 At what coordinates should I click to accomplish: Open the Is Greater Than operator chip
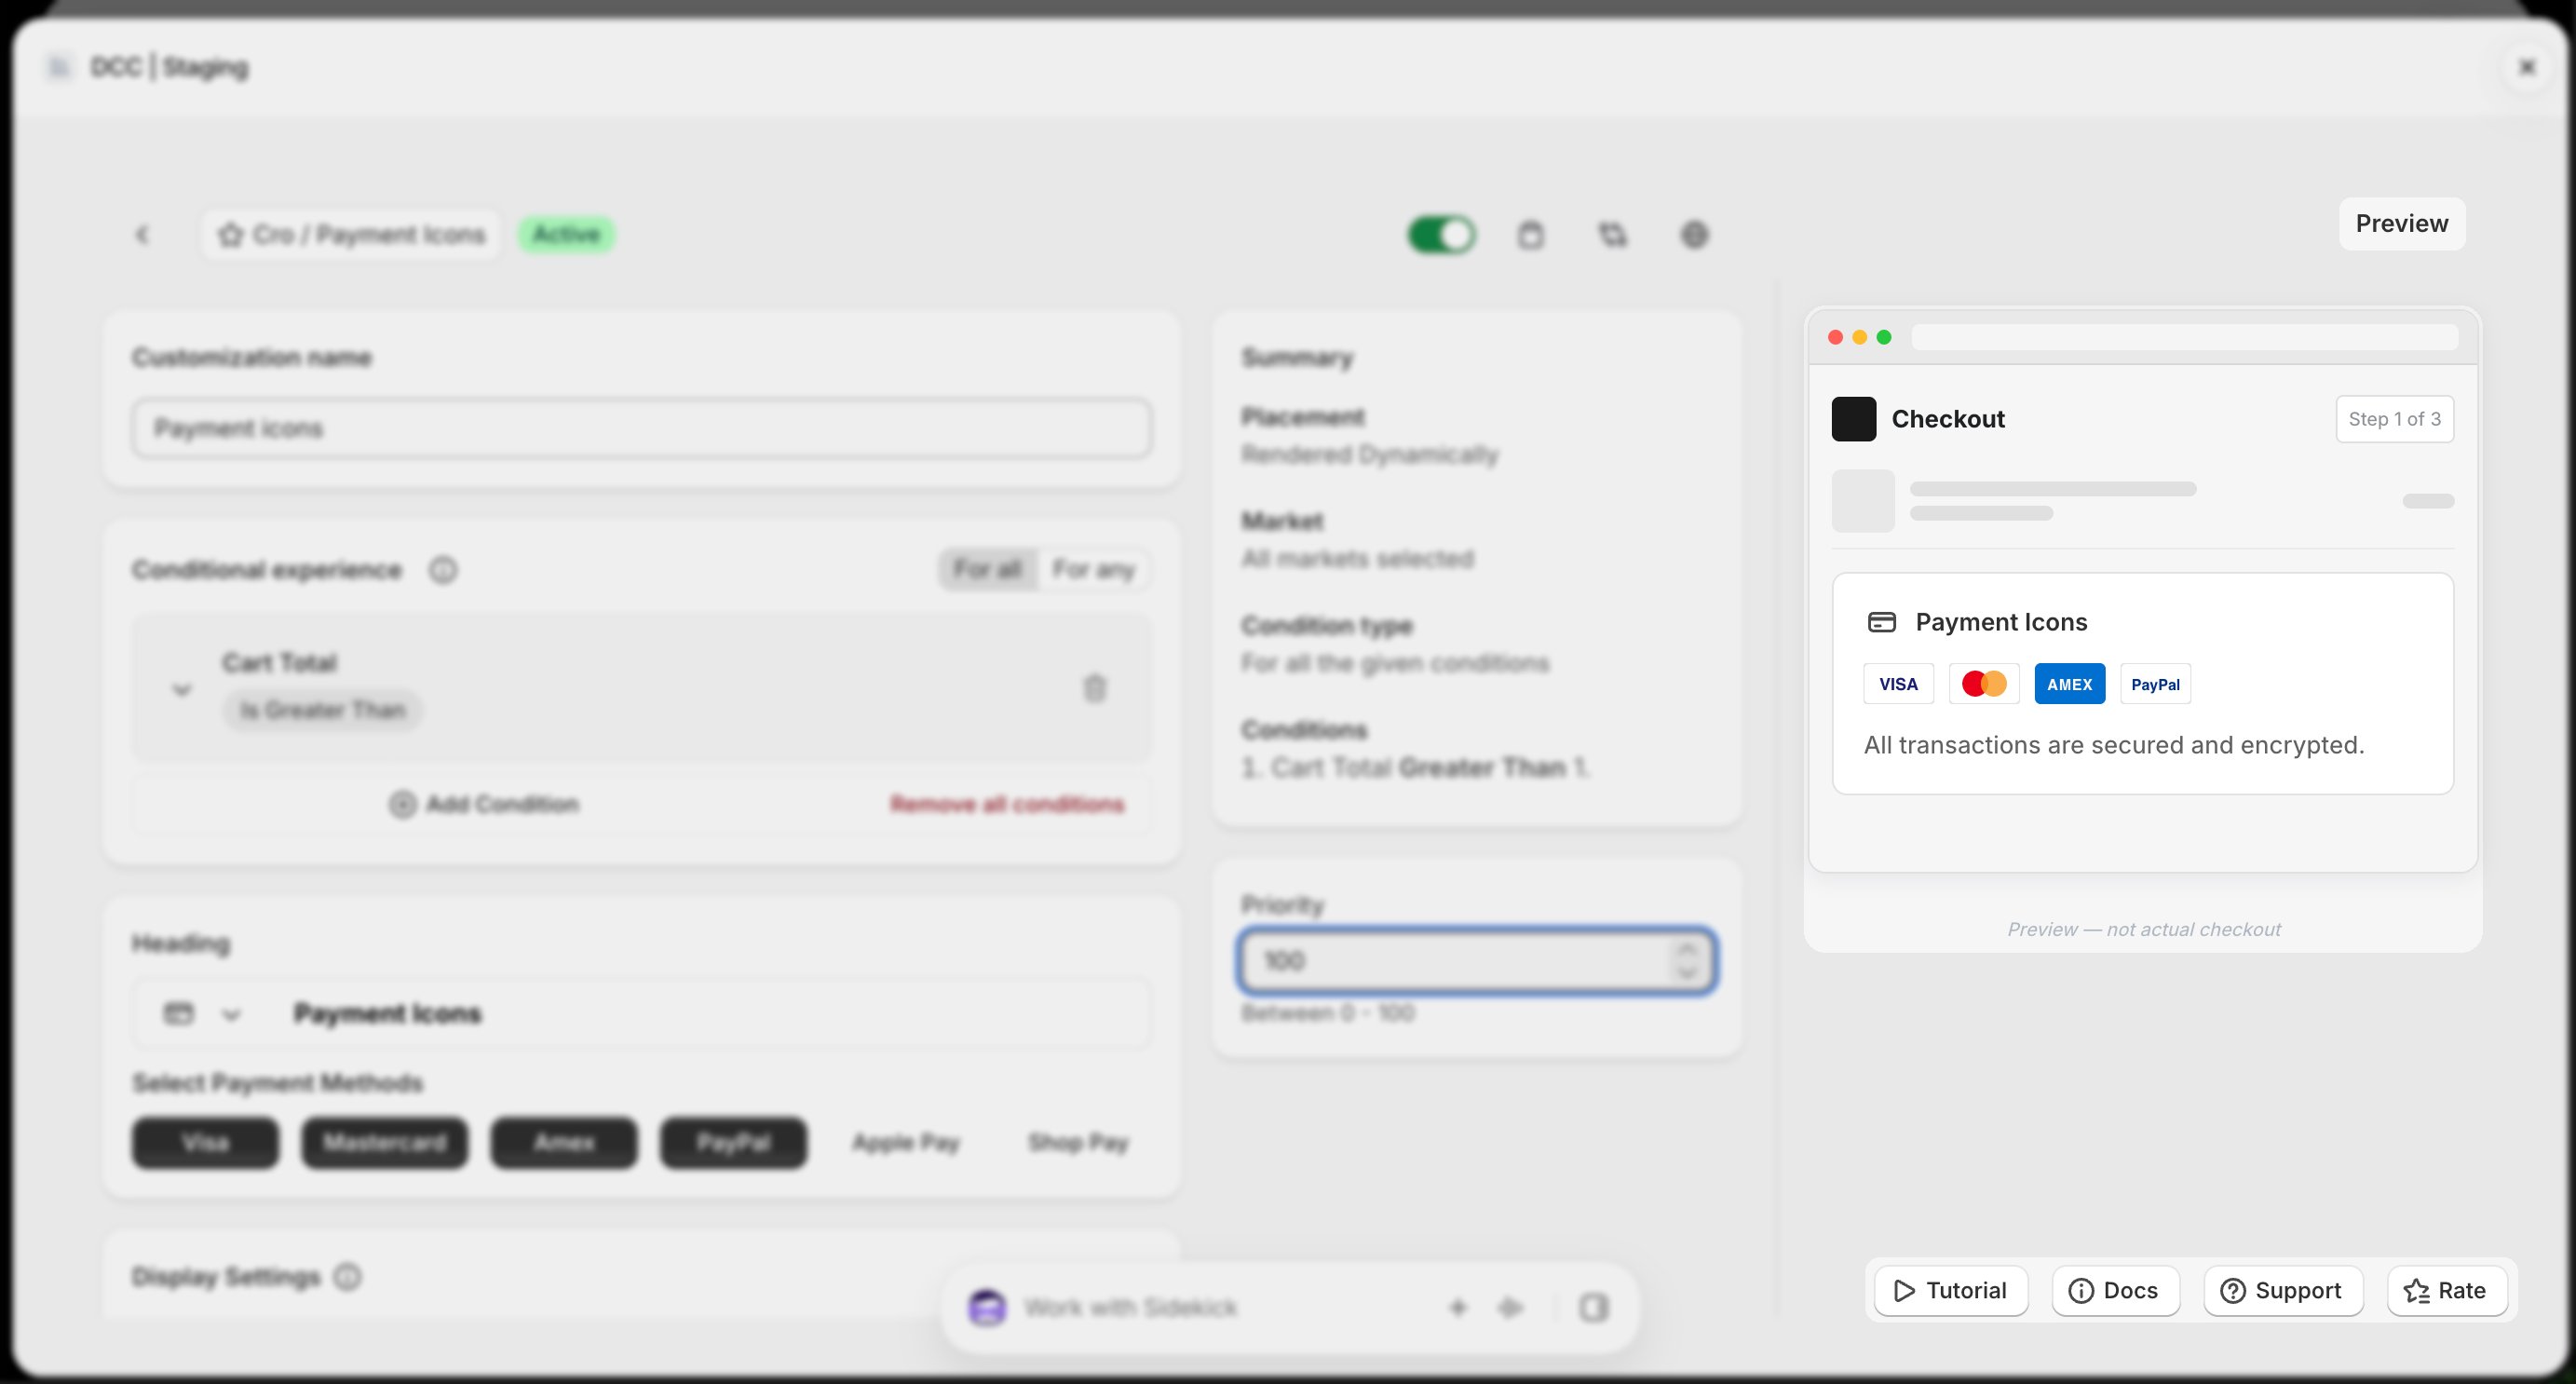point(322,710)
